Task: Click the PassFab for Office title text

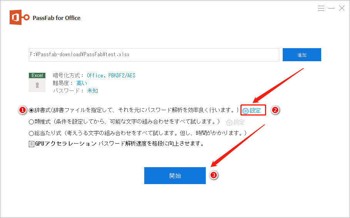Action: [57, 18]
